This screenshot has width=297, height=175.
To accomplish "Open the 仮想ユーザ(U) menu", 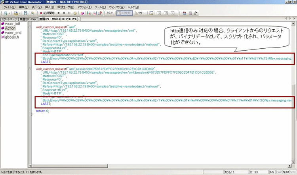I will click(x=65, y=7).
